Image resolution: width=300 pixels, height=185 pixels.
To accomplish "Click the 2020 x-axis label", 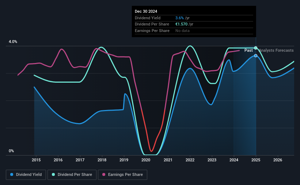I will 146,160.
